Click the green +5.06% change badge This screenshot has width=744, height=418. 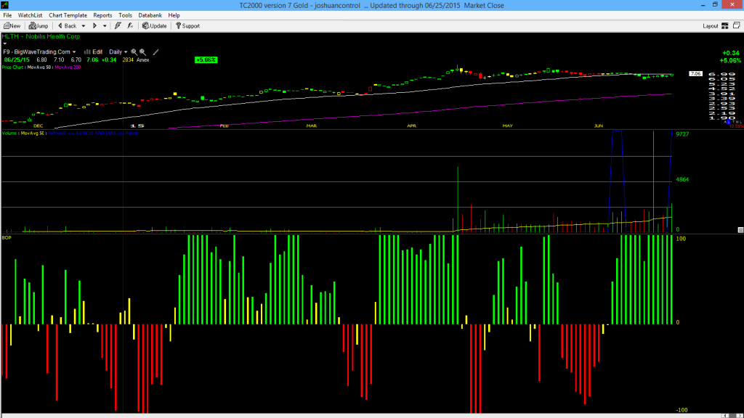click(x=206, y=60)
